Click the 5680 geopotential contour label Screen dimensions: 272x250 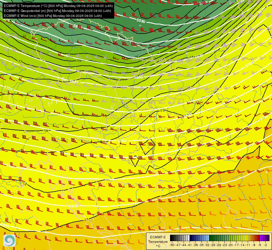point(74,82)
